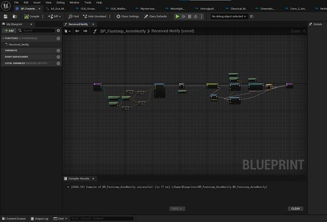Open the Debug menu
This screenshot has width=327, height=222.
60,3
